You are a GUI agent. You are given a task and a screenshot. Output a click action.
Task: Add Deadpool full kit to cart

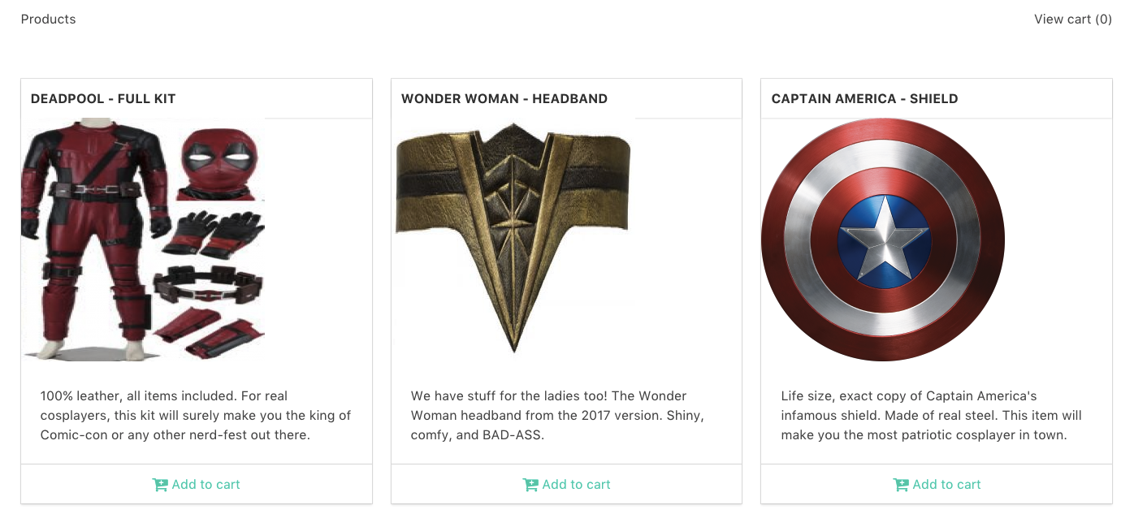206,485
